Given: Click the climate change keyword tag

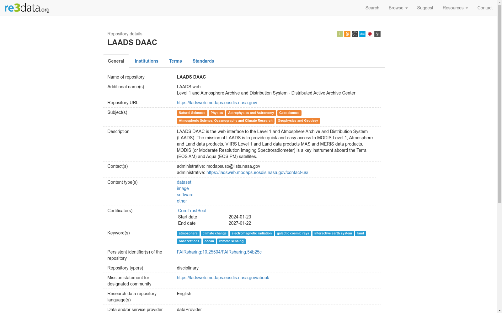Looking at the screenshot, I should click(x=215, y=233).
